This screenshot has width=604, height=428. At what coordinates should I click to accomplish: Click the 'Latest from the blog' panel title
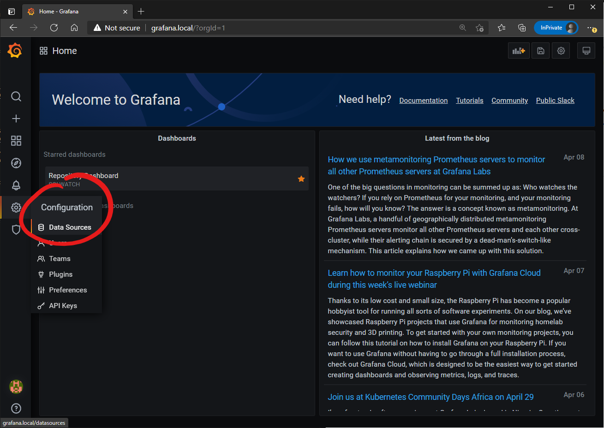coord(457,138)
